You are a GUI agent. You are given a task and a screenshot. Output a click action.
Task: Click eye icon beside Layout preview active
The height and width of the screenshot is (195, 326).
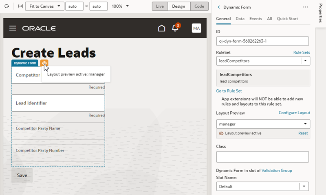[221, 134]
